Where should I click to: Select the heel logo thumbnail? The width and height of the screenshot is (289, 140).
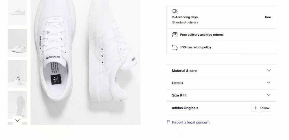coord(17,74)
